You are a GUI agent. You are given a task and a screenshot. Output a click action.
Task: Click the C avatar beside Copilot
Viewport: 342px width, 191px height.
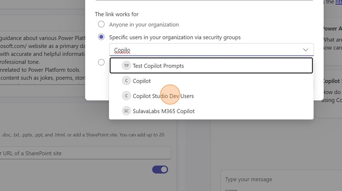[127, 81]
